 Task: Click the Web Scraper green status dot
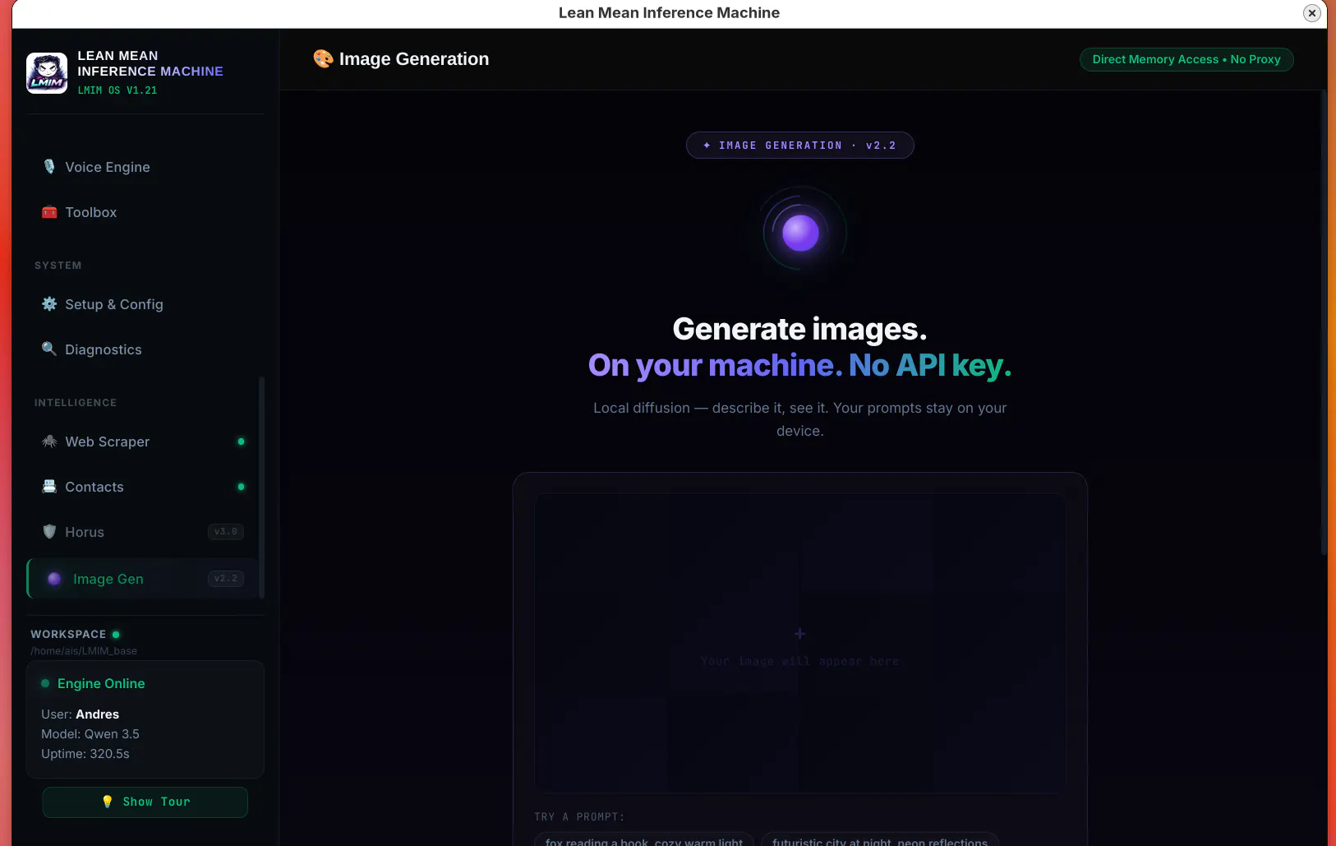(241, 441)
